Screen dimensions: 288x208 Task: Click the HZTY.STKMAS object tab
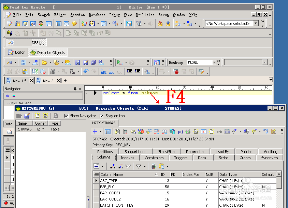click(x=104, y=123)
